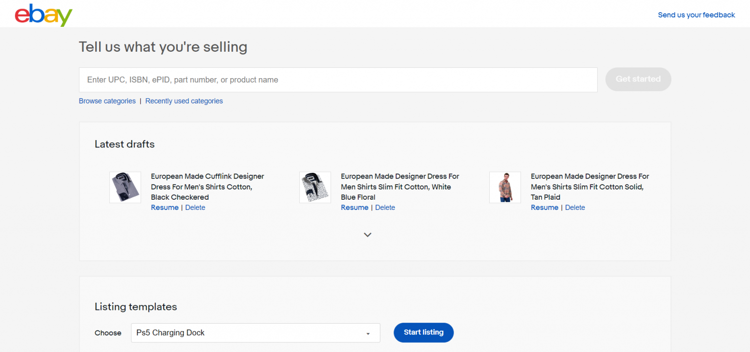
Task: Resume the White Blue Floral draft
Action: click(354, 207)
